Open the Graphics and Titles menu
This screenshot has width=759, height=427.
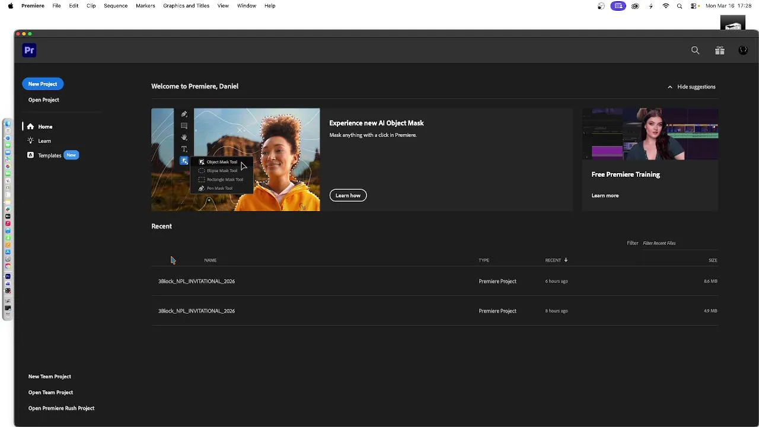pos(186,5)
